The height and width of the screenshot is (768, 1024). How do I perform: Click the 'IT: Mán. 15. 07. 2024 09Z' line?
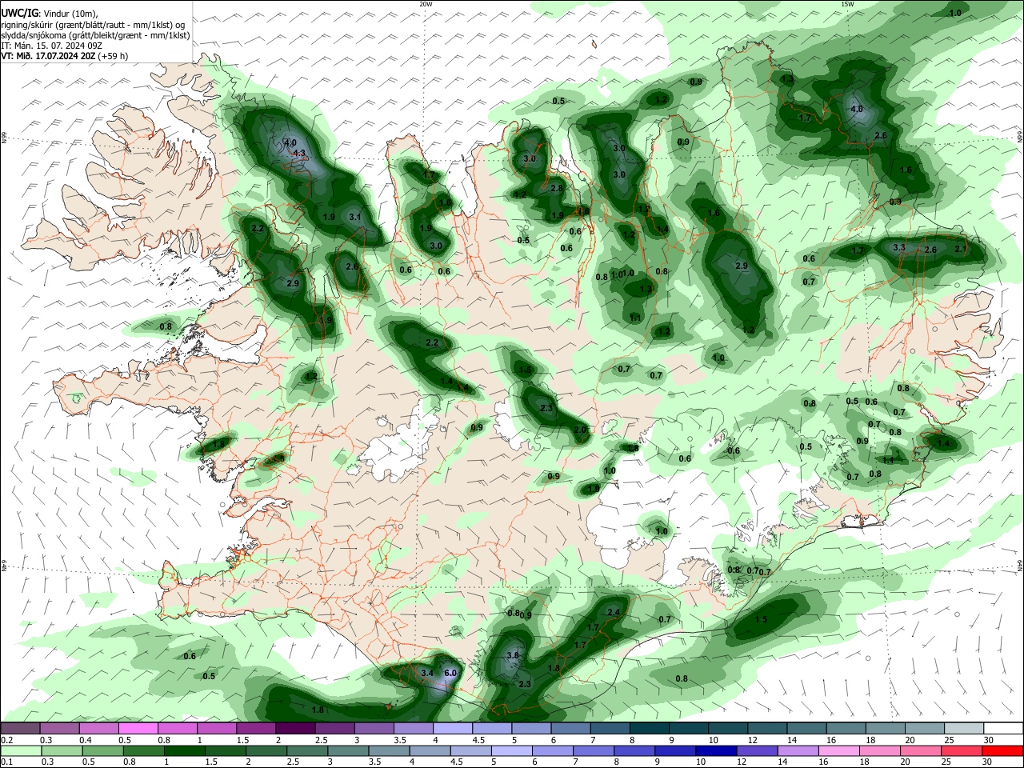point(51,46)
